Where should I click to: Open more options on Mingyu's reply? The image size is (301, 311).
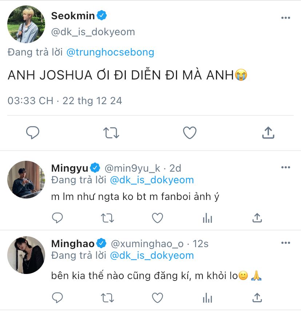(x=286, y=167)
